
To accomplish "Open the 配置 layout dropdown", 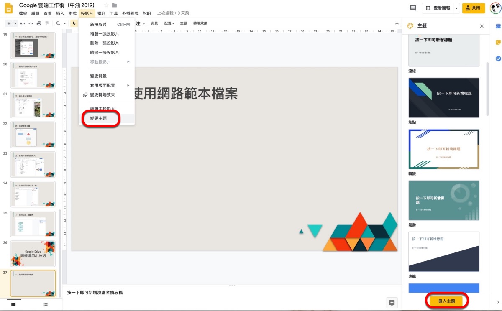I will 169,23.
